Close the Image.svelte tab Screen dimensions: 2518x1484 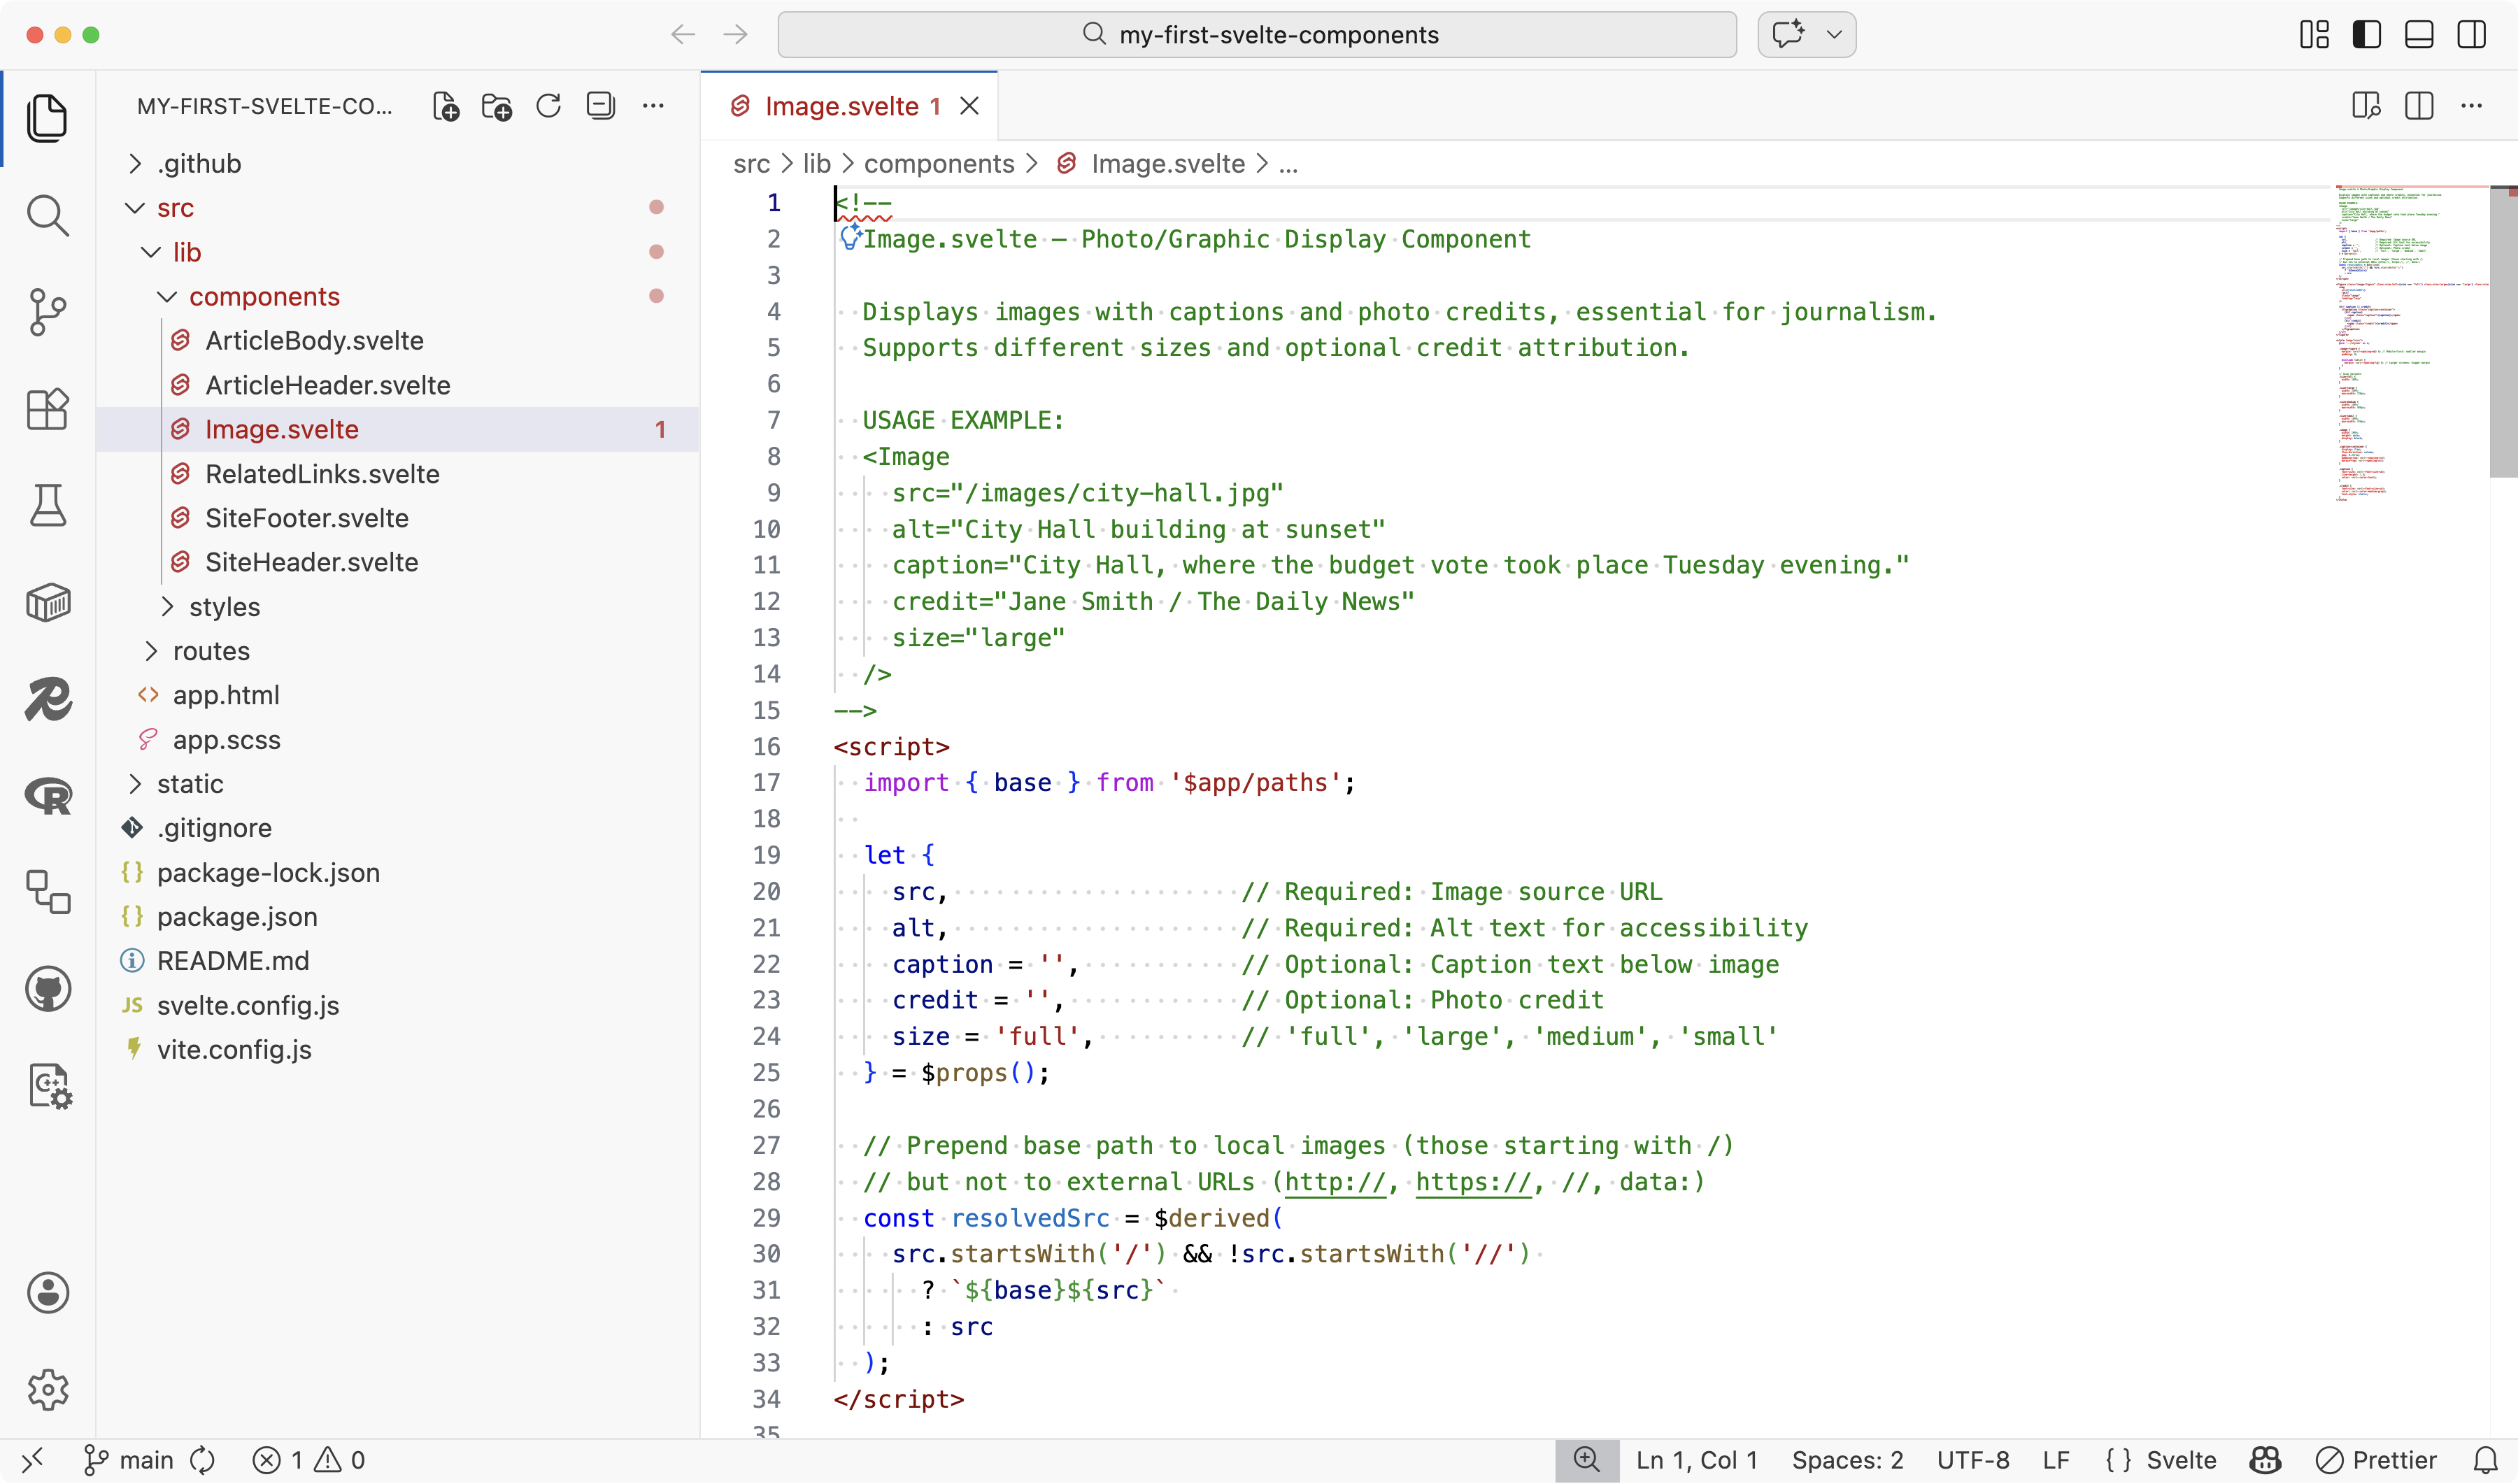pyautogui.click(x=969, y=106)
